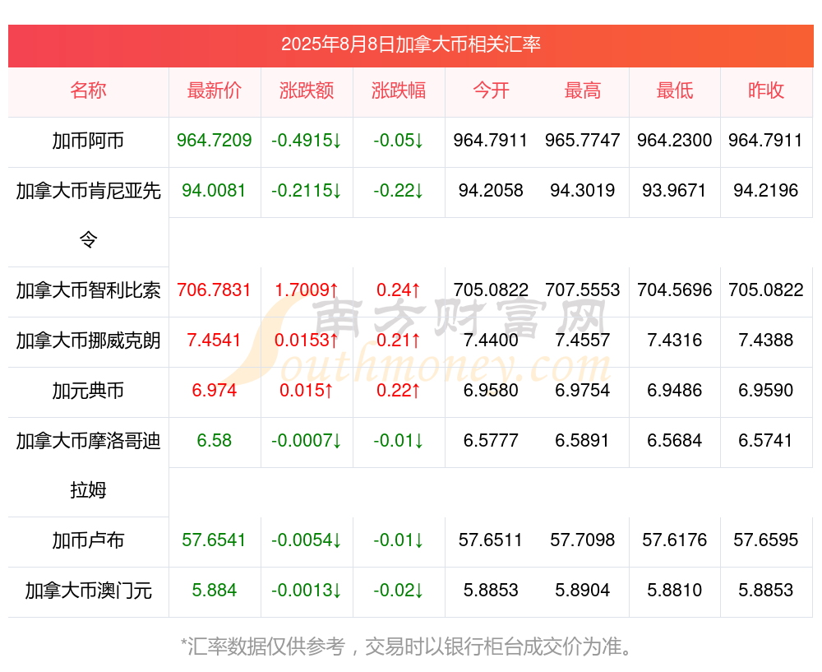Click low value 704.5696
The image size is (822, 672).
(675, 290)
